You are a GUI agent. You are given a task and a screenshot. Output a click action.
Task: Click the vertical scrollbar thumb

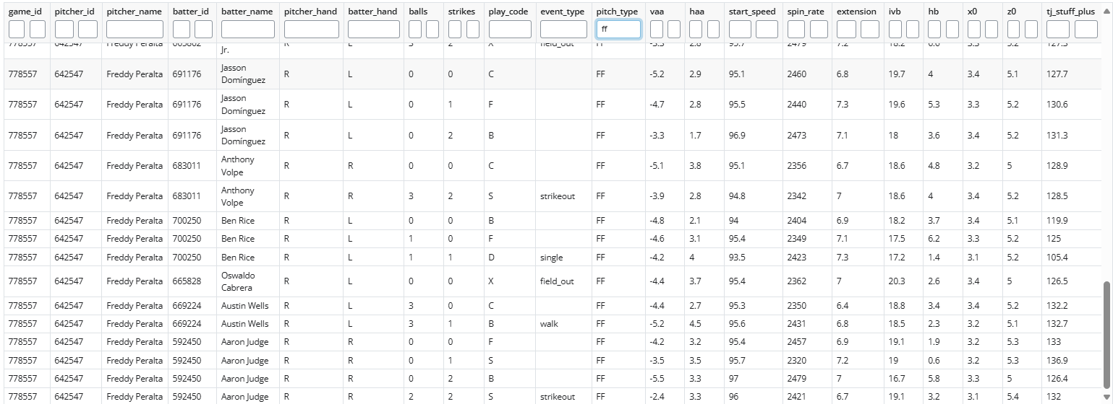coord(1106,332)
